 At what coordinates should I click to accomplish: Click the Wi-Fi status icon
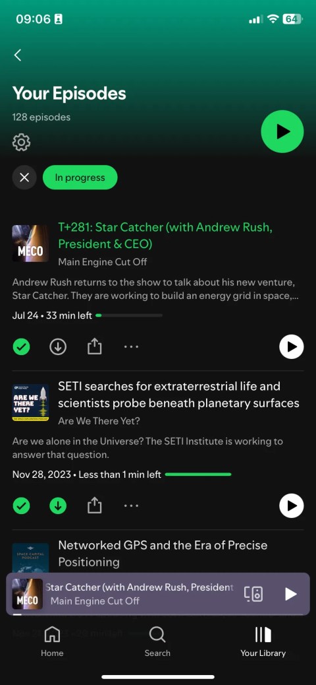[273, 19]
